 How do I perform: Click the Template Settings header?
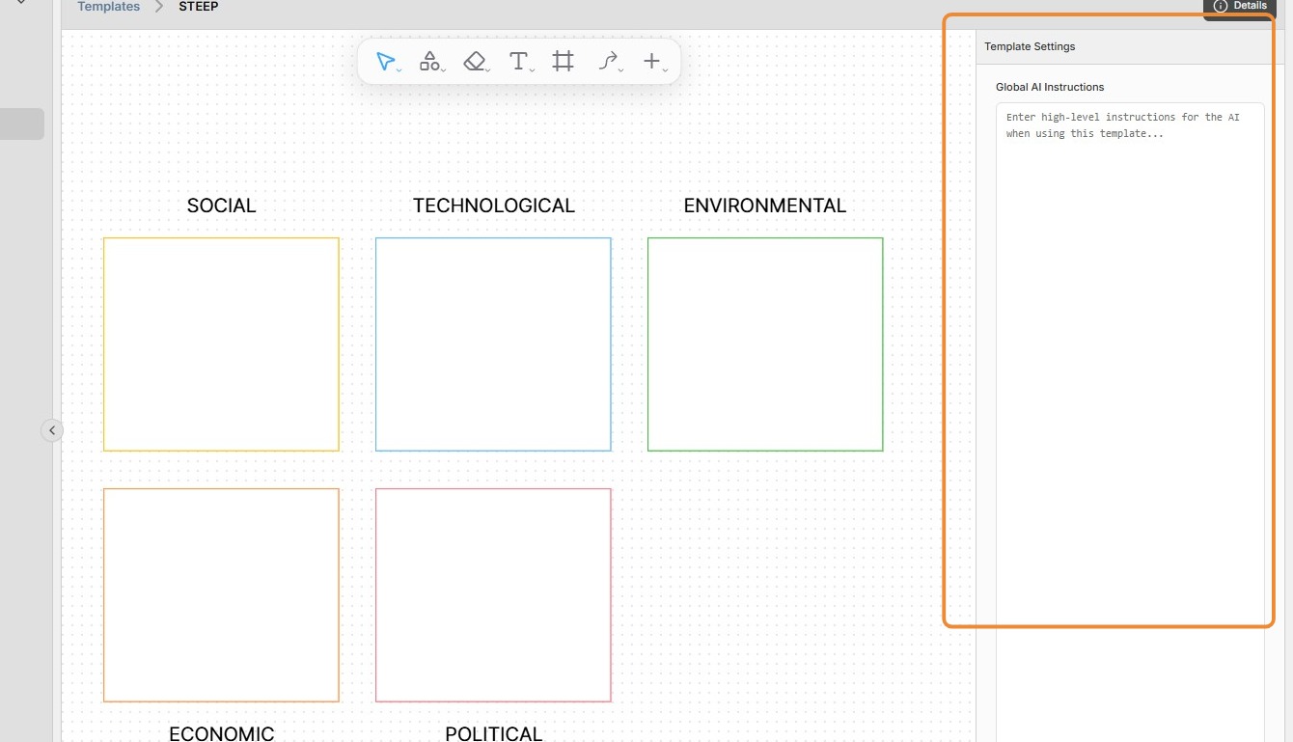[x=1030, y=46]
